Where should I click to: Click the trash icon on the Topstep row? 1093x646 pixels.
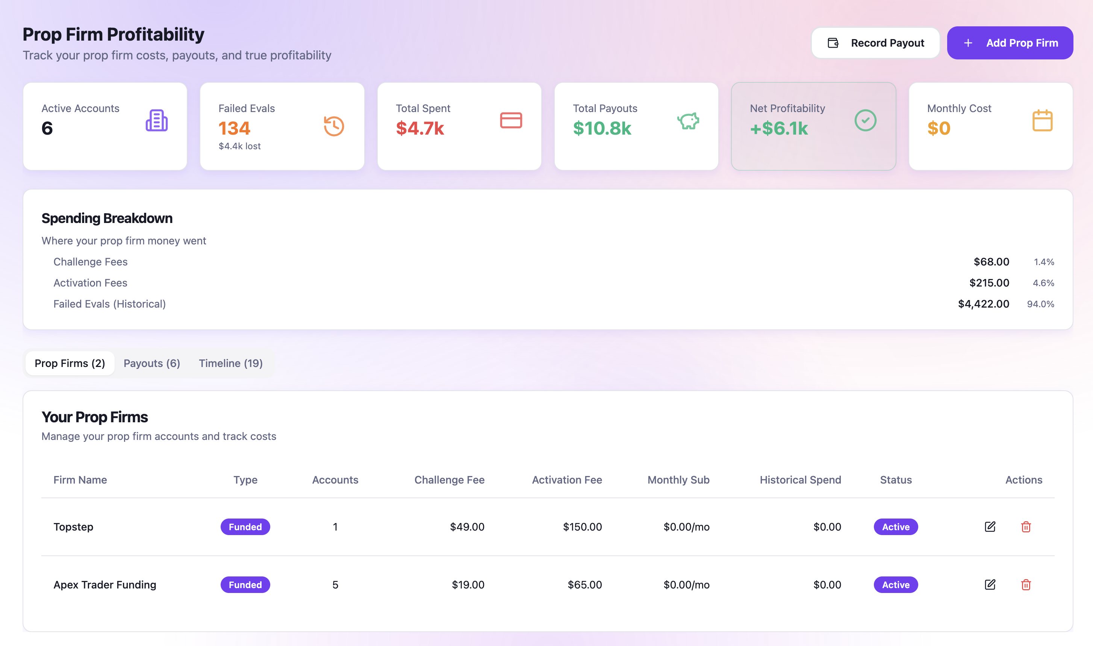(1026, 527)
